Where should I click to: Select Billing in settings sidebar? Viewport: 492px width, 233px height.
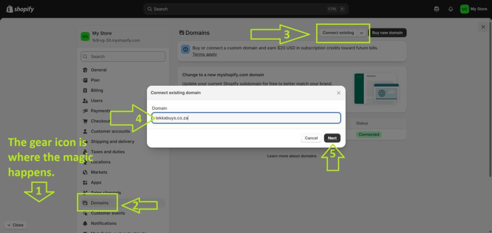tap(97, 90)
